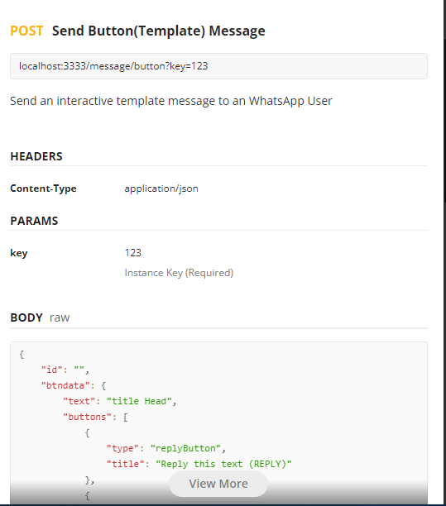
Task: Select the "title Head" value in the JSON body
Action: (x=139, y=401)
